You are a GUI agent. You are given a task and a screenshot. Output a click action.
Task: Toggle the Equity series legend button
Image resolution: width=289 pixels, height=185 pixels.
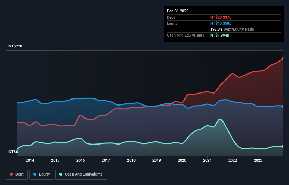(42, 174)
